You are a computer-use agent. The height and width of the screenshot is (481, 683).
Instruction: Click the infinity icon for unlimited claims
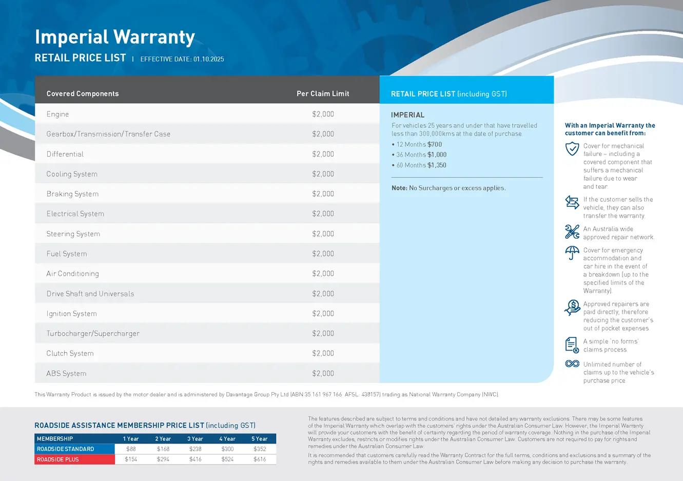[572, 364]
